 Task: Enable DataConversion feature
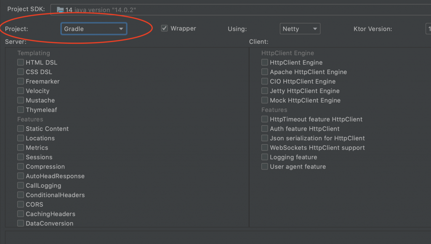point(21,223)
